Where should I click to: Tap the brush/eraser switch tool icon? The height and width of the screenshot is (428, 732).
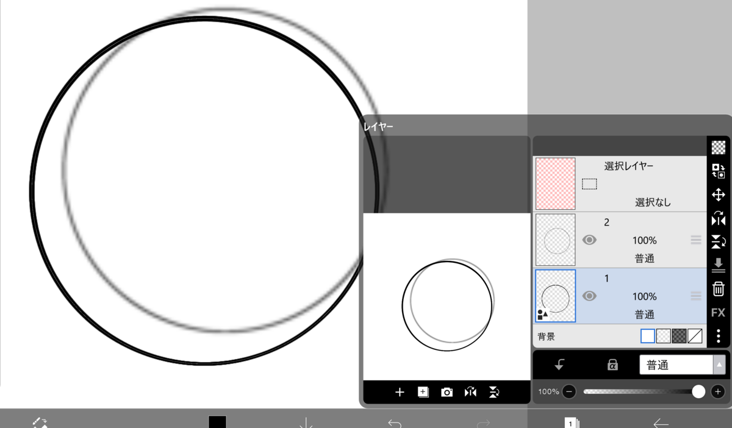click(x=40, y=423)
